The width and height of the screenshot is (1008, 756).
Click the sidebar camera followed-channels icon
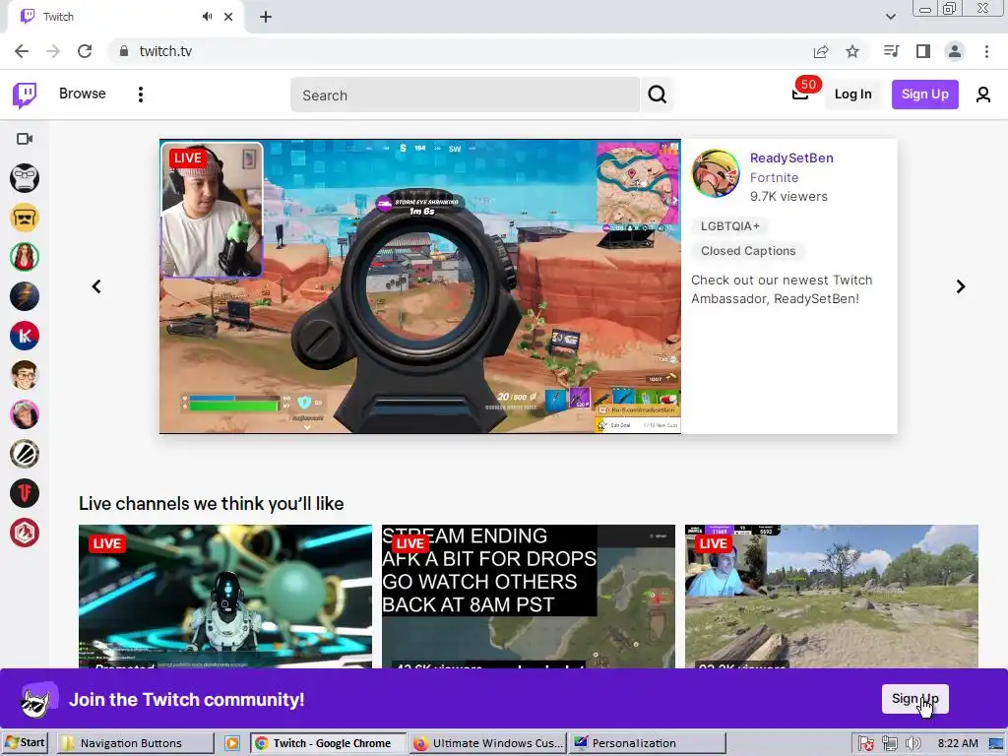[x=25, y=139]
